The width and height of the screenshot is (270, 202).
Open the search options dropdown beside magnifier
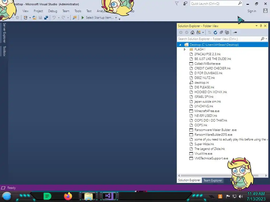coord(266,39)
